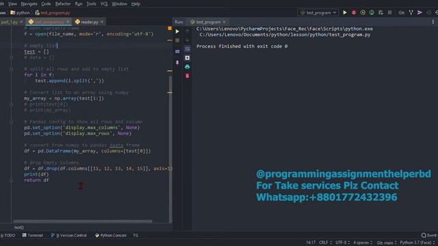Change CRLF line separator in status bar
This screenshot has width=438, height=246.
pos(326,243)
